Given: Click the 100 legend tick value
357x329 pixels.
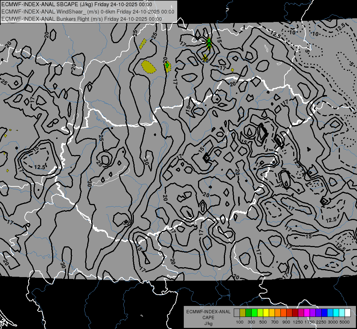Looking at the screenshot, I should point(240,322).
